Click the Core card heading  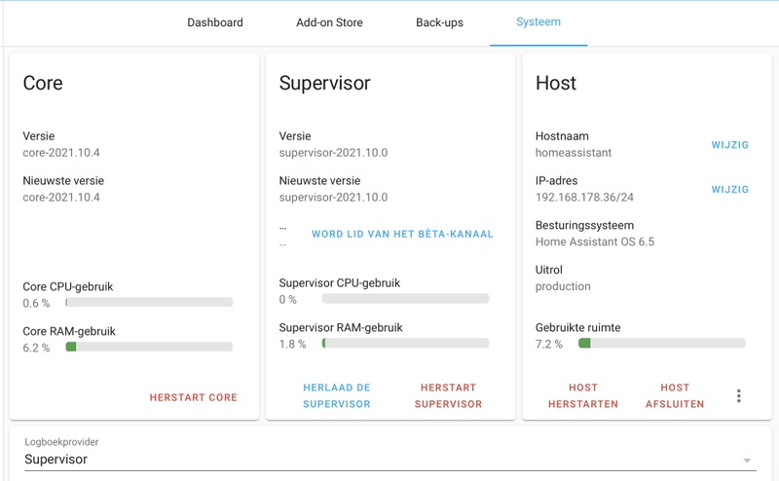click(x=43, y=83)
